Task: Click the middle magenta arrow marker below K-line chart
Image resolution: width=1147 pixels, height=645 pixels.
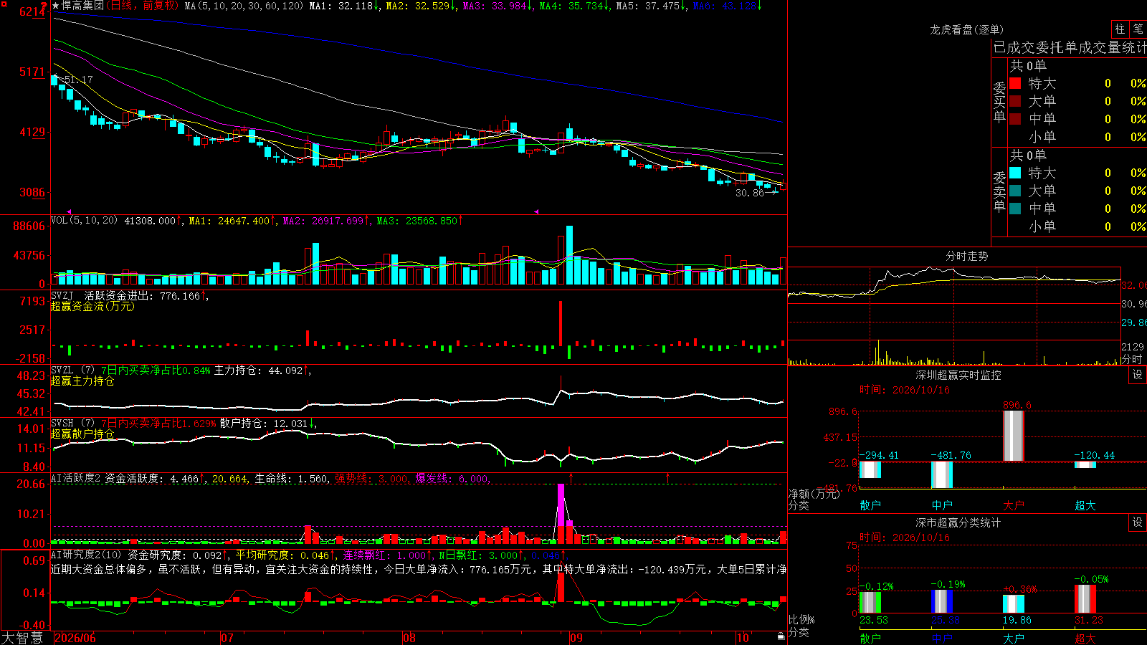Action: click(536, 211)
